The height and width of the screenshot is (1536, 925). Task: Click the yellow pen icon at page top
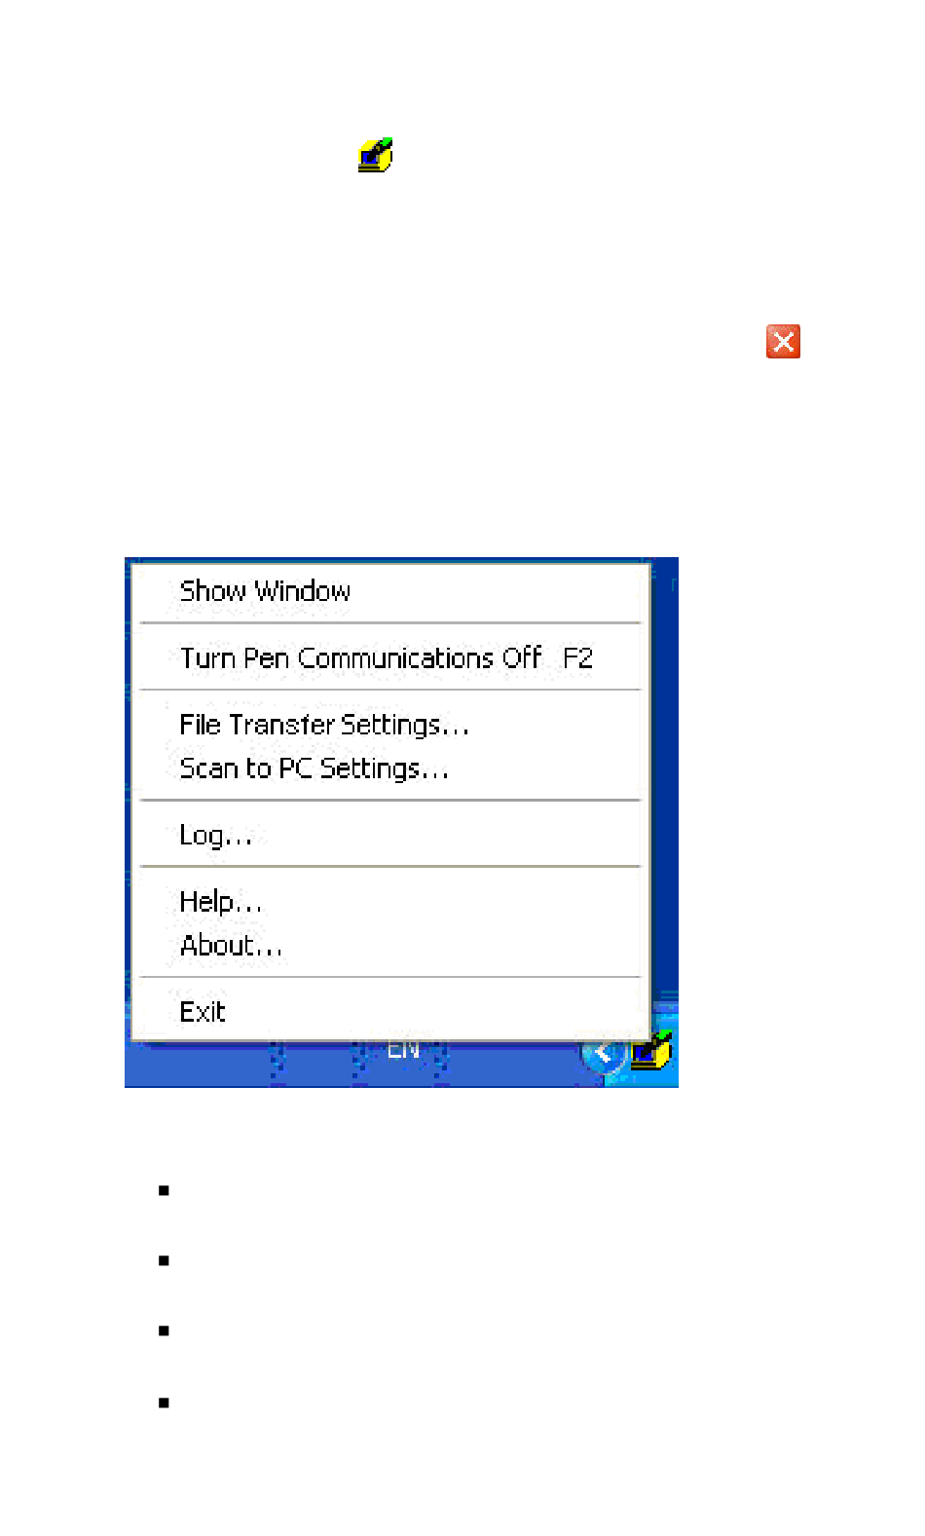pyautogui.click(x=375, y=155)
